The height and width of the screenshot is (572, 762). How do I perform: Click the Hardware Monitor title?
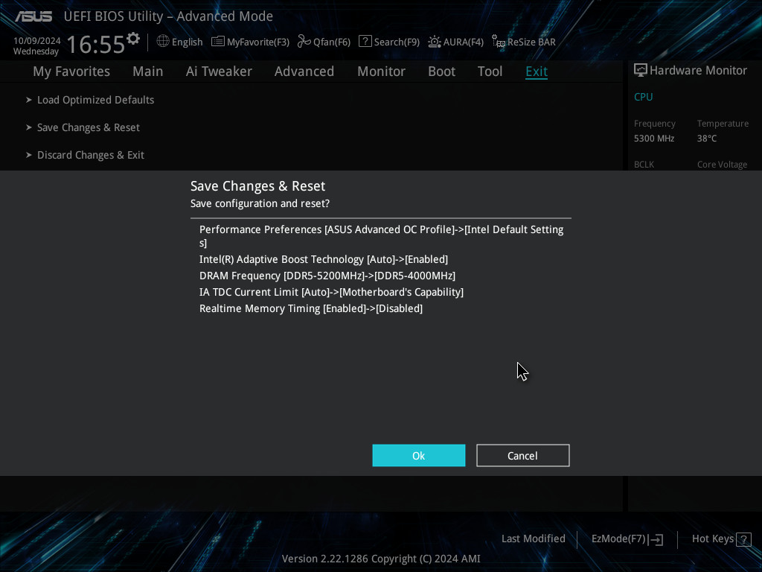698,71
